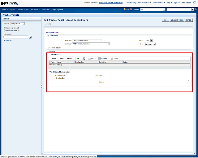This screenshot has height=158, width=198.
Task: Click the flag icon in top bar
Action: [131, 10]
